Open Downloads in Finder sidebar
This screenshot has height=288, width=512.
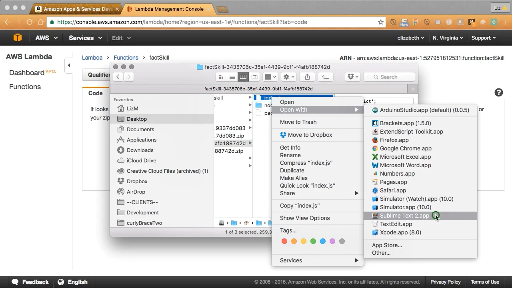click(x=140, y=150)
